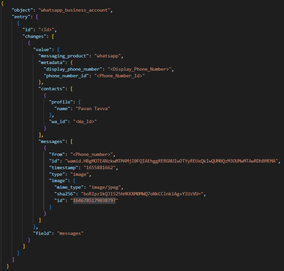Click the "from" key

point(57,154)
